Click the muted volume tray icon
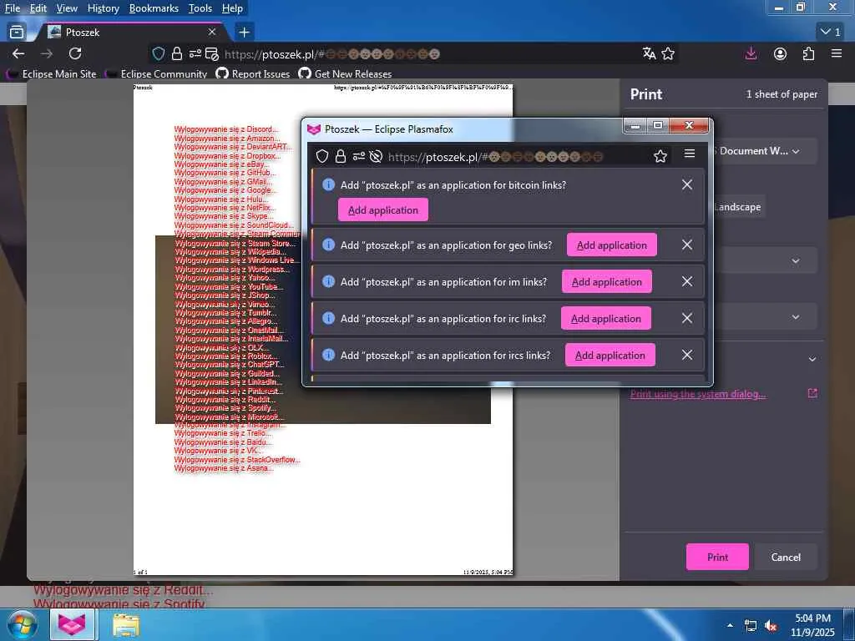 [771, 626]
